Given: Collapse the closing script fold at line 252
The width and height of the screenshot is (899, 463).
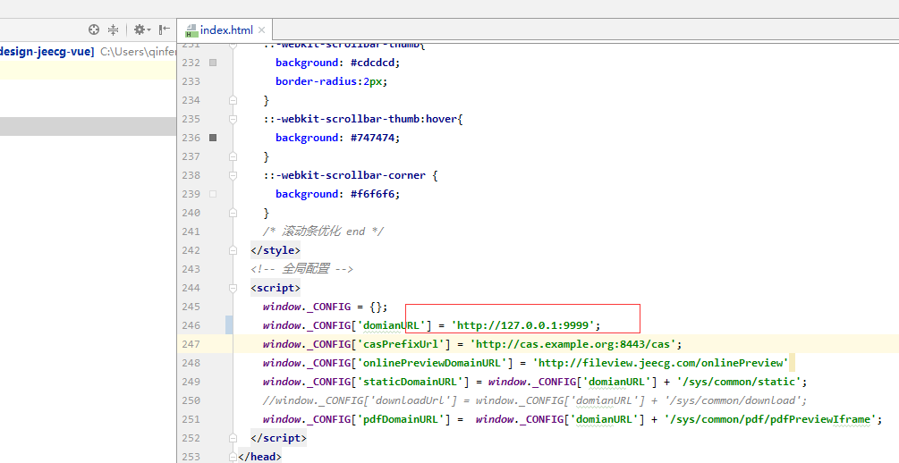Looking at the screenshot, I should pos(233,438).
